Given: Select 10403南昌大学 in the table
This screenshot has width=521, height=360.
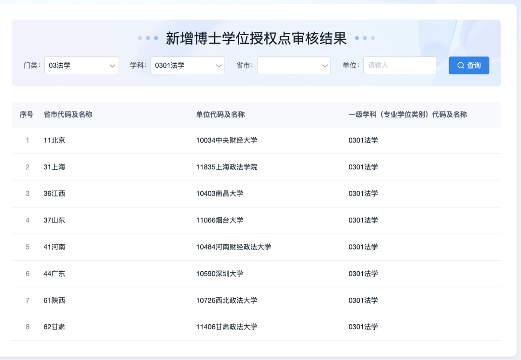Looking at the screenshot, I should [219, 194].
